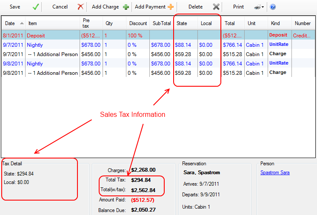Open the Print dropdown arrow
Screen dimensions: 317x215
(x=263, y=7)
